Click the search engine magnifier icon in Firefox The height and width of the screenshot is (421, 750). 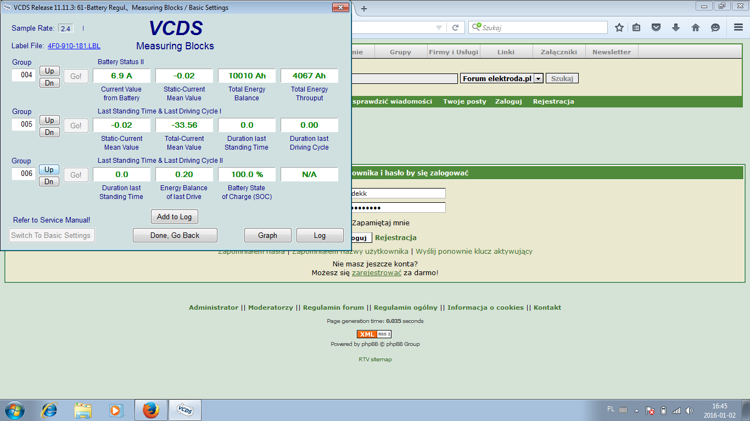coord(477,27)
